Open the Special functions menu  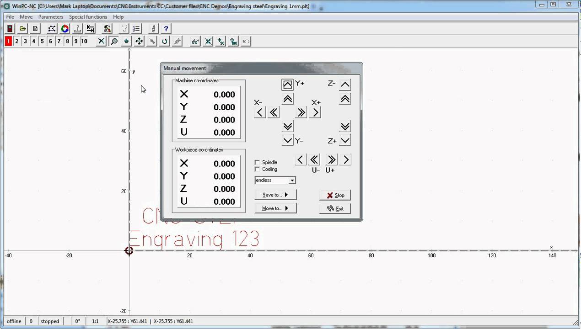[88, 17]
